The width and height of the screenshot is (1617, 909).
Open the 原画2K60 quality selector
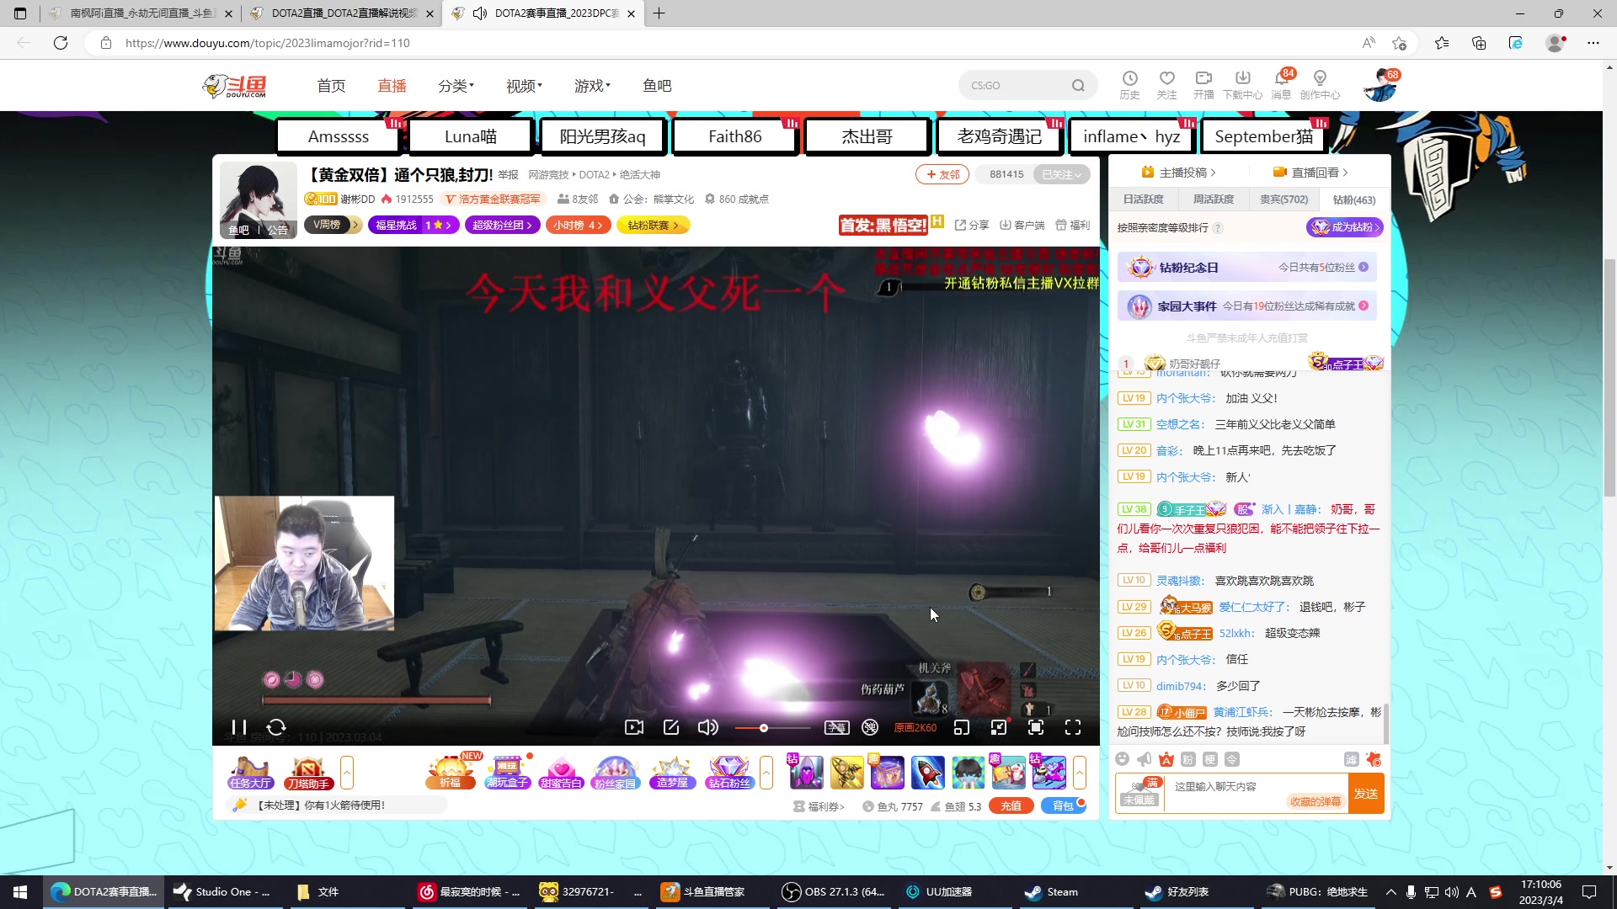915,728
